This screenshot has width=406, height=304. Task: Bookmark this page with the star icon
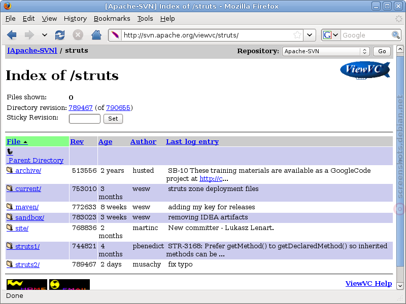pyautogui.click(x=297, y=35)
